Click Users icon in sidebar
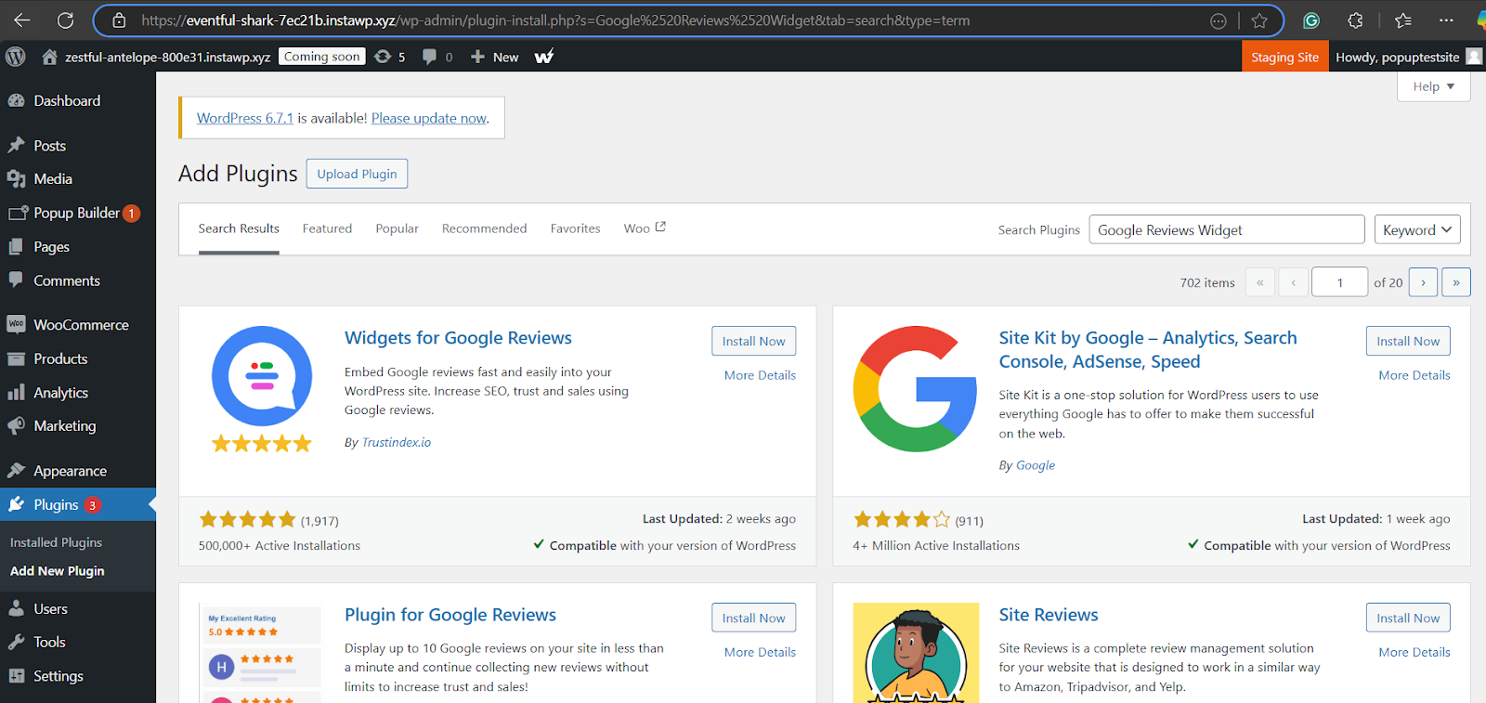 click(16, 608)
